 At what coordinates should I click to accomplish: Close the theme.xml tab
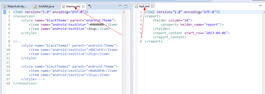pyautogui.click(x=83, y=6)
